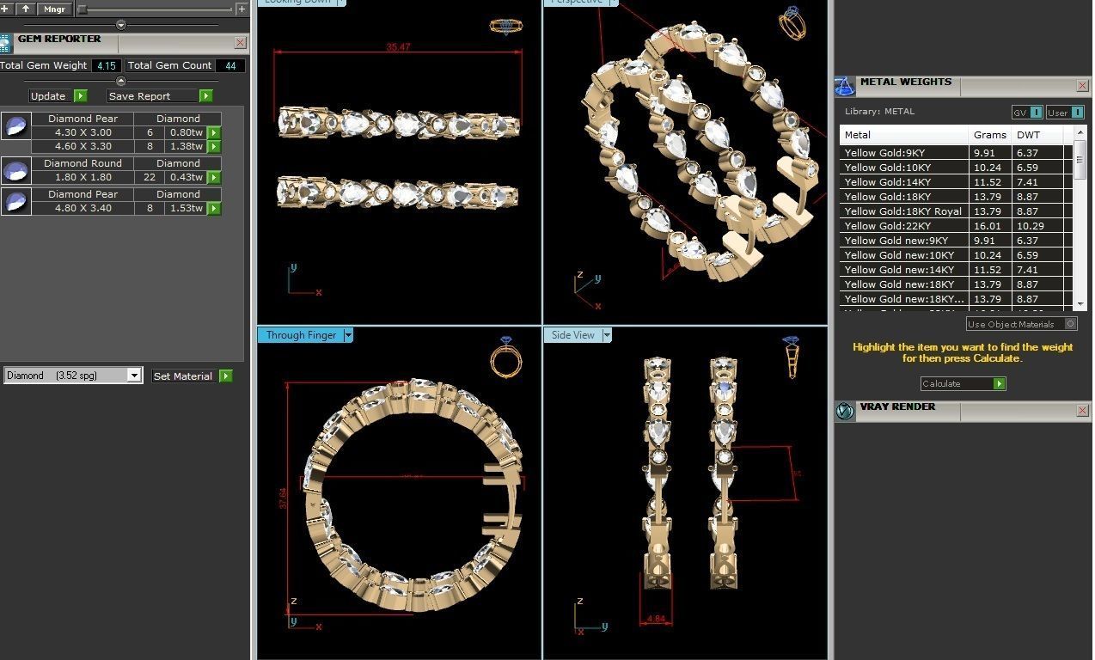The height and width of the screenshot is (660, 1095).
Task: Click the green arrow on the Calculate button
Action: pyautogui.click(x=999, y=383)
